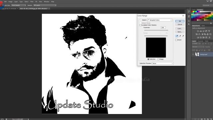The image size is (213, 120).
Task: Open the Filter menu
Action: point(32,2)
